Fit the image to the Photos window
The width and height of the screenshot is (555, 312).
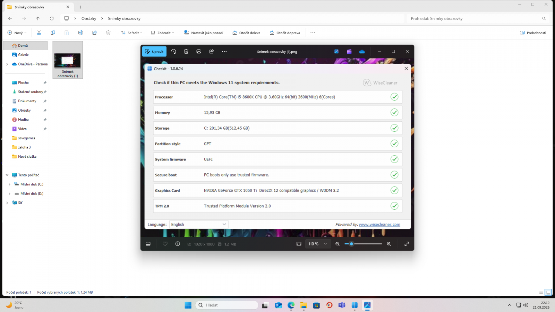(x=299, y=244)
